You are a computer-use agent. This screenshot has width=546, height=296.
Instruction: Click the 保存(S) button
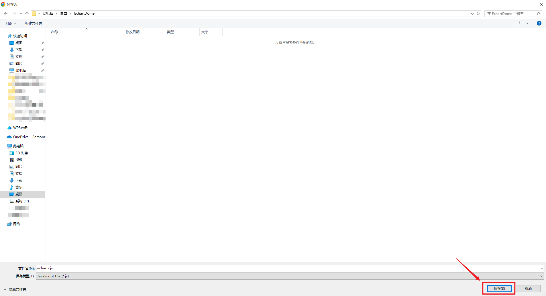(499, 289)
